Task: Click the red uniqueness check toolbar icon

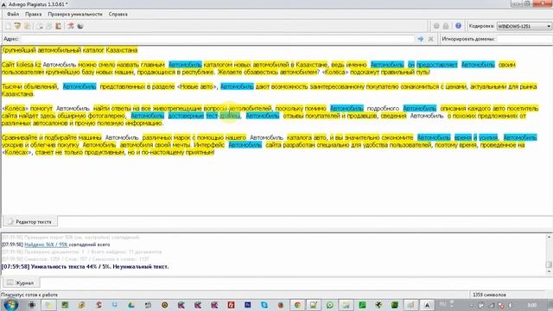Action: coord(71,26)
